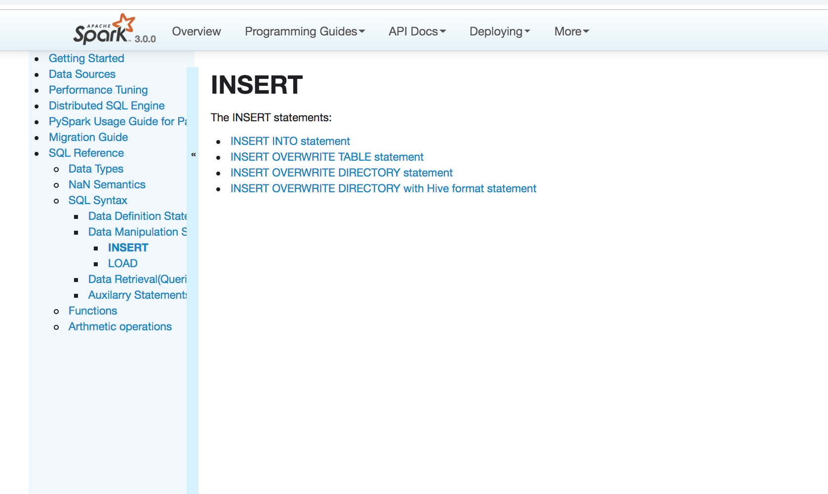The height and width of the screenshot is (494, 828).
Task: Open Distributed SQL Engine page
Action: pos(107,106)
